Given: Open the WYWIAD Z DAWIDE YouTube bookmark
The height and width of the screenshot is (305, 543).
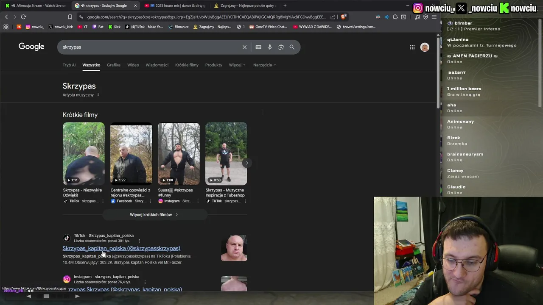Looking at the screenshot, I should click(x=312, y=27).
